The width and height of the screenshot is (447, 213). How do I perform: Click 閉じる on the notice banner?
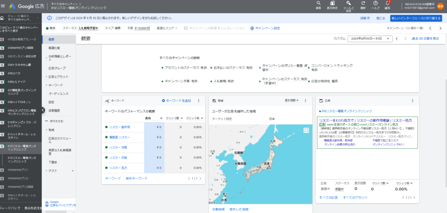(x=381, y=18)
